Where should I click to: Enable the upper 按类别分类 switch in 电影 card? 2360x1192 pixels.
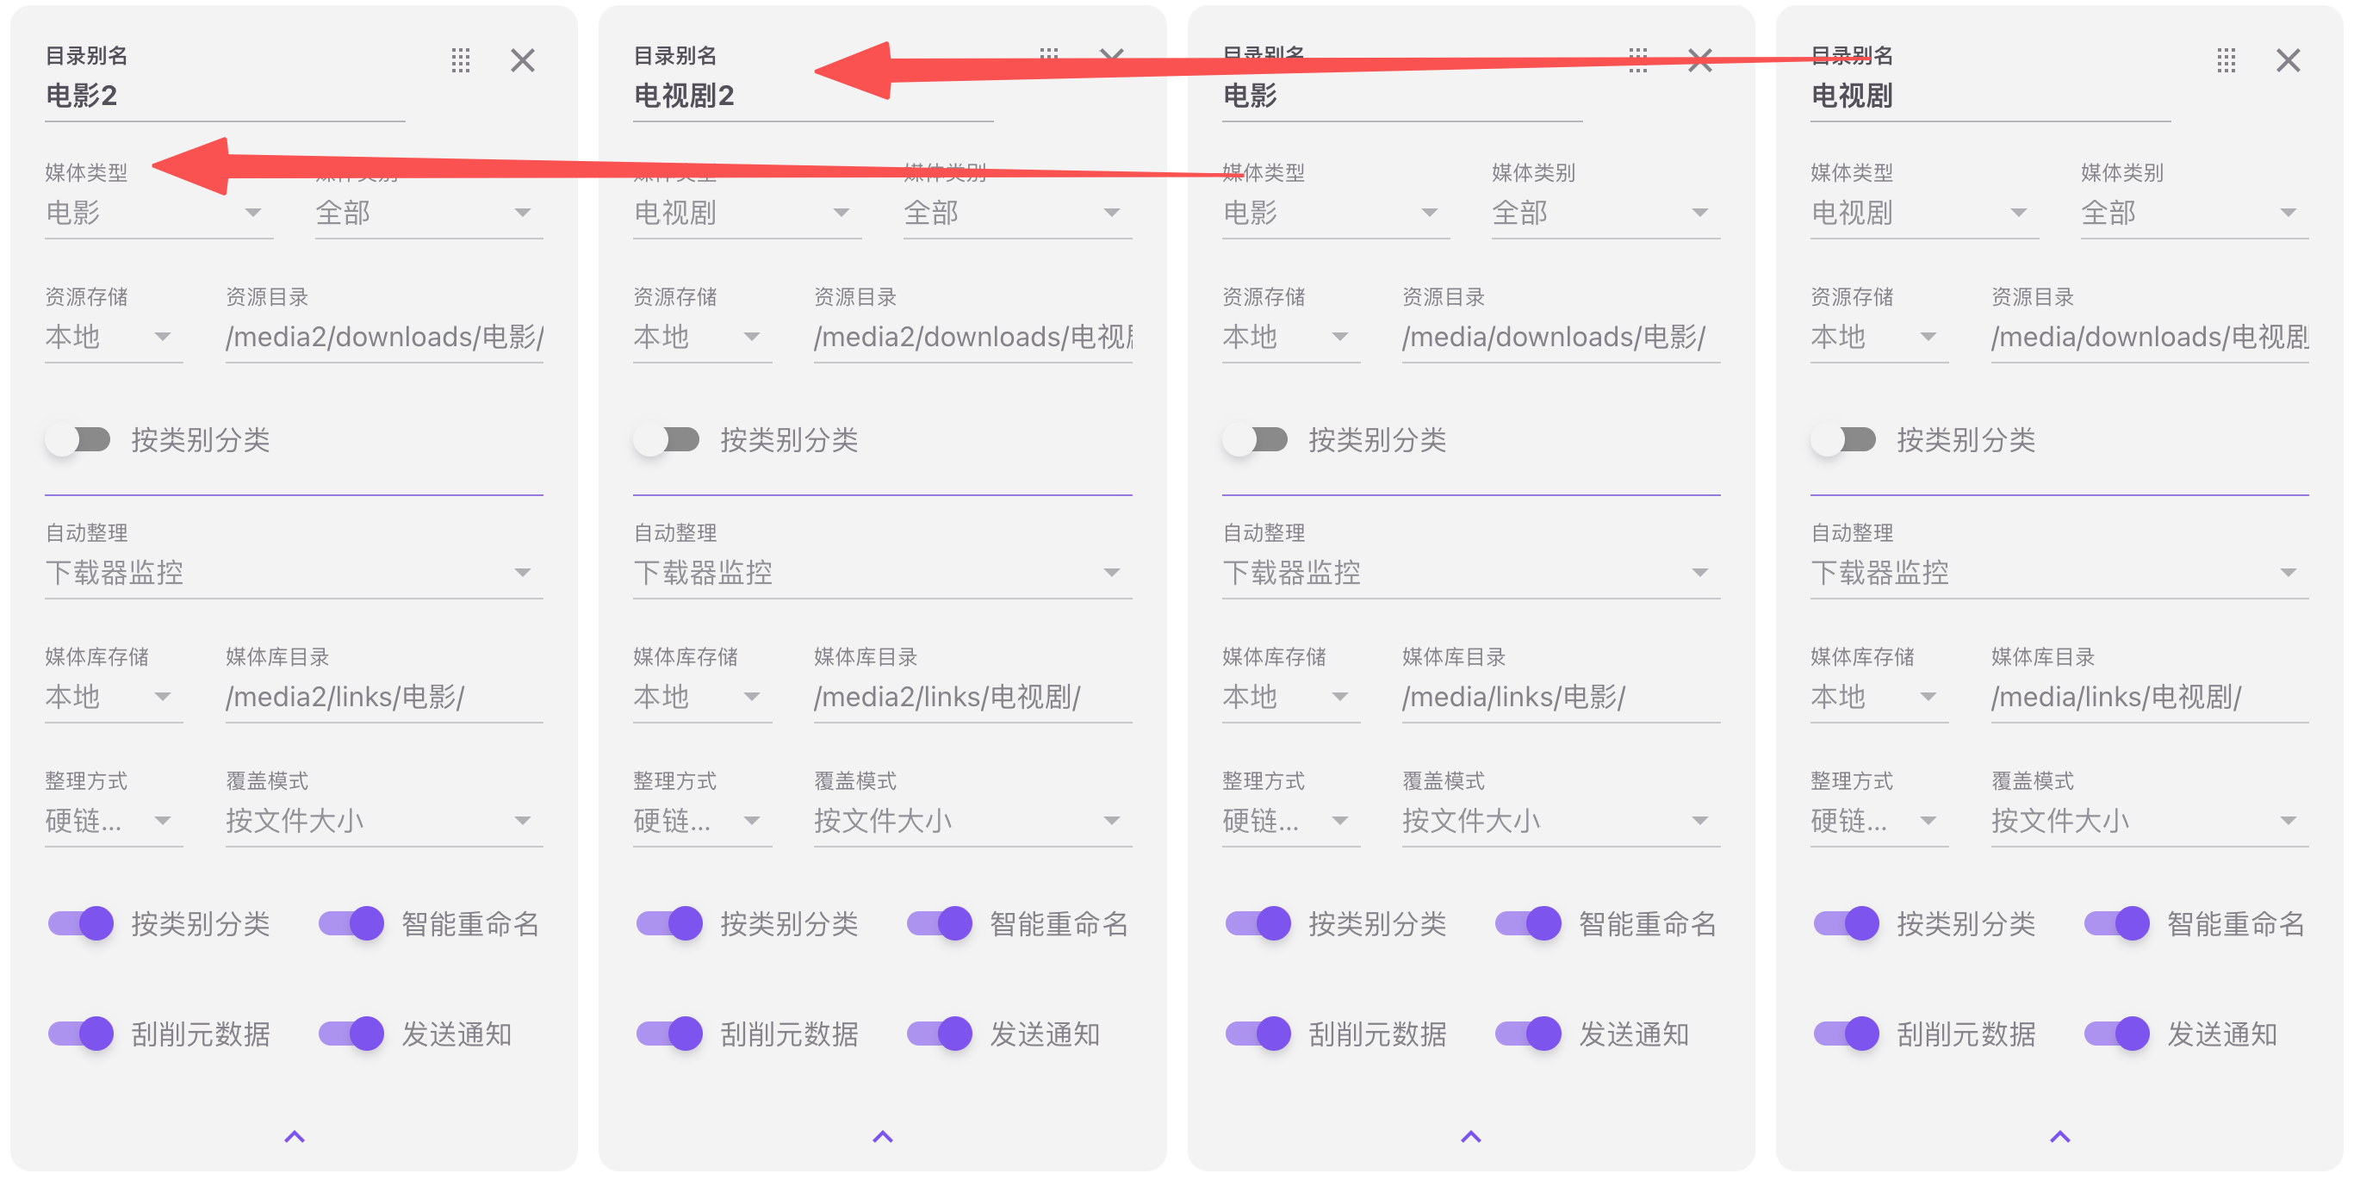[x=1256, y=440]
